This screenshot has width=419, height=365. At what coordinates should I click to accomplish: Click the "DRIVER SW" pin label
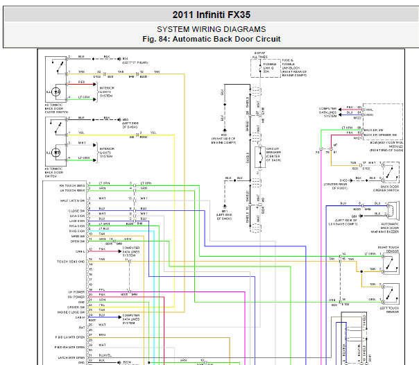point(76,307)
